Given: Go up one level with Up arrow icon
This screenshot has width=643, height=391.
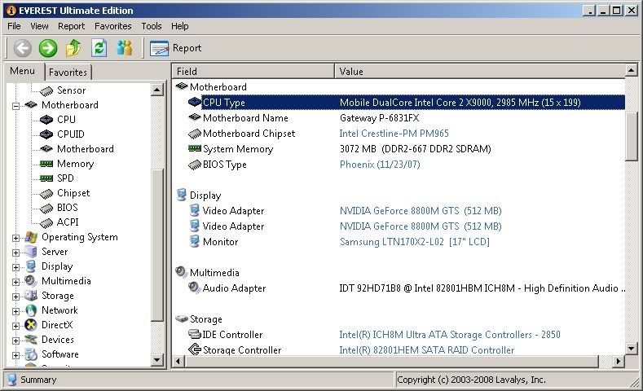Looking at the screenshot, I should pos(73,48).
